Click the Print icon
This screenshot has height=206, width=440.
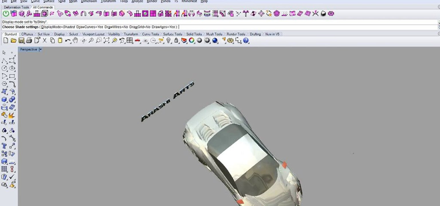coord(29,41)
